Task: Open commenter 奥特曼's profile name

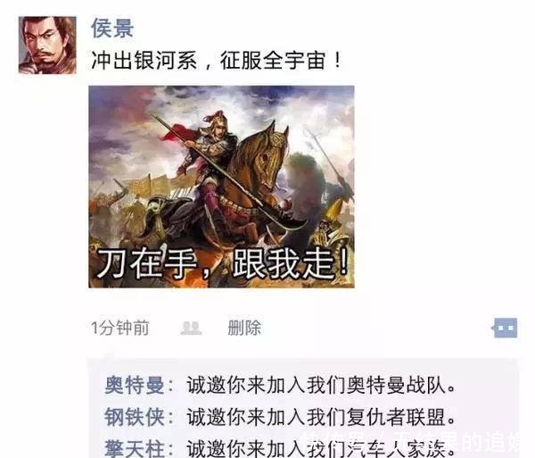Action: (x=135, y=386)
